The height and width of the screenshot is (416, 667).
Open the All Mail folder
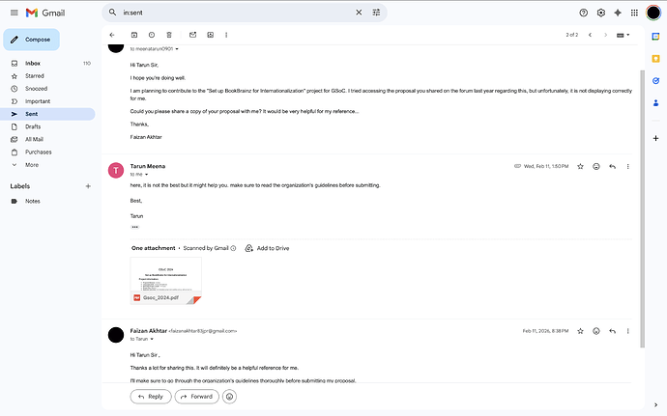(49, 139)
